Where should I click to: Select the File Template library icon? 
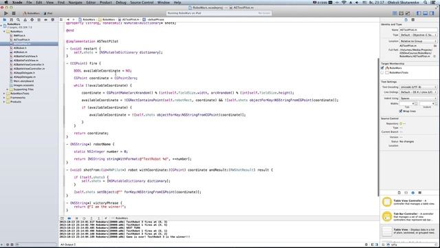tap(399, 193)
